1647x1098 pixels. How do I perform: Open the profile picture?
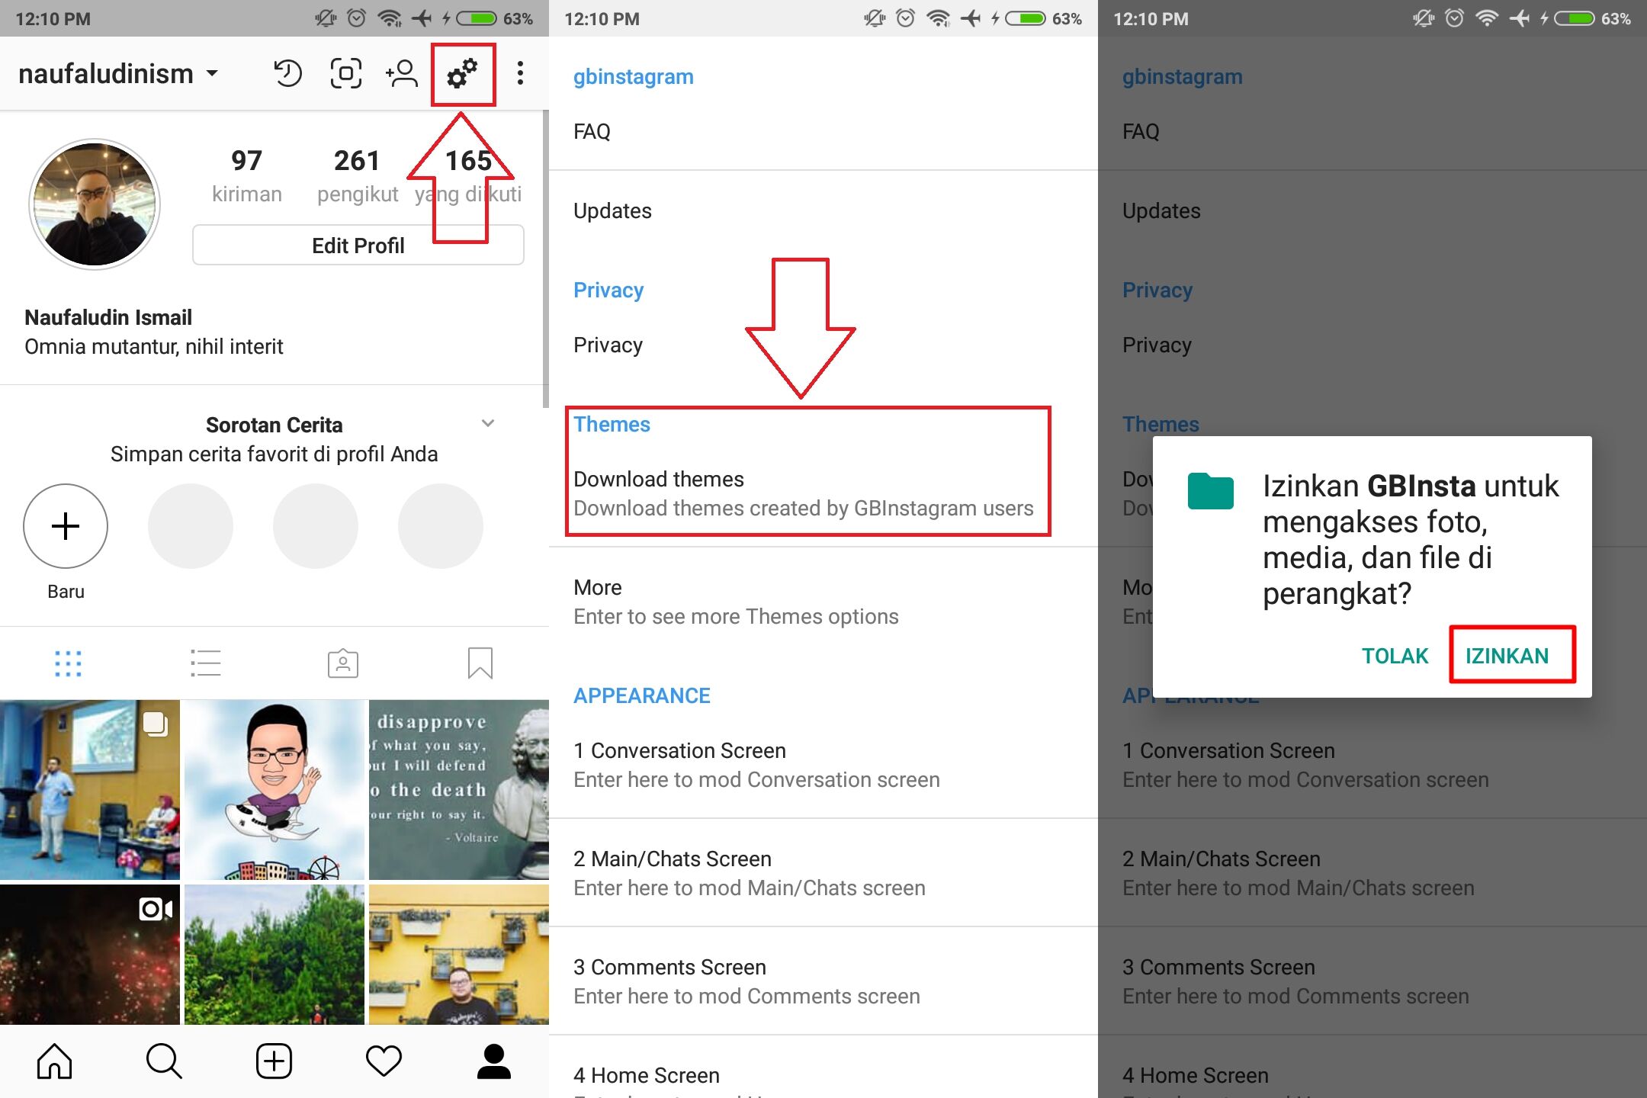coord(95,204)
